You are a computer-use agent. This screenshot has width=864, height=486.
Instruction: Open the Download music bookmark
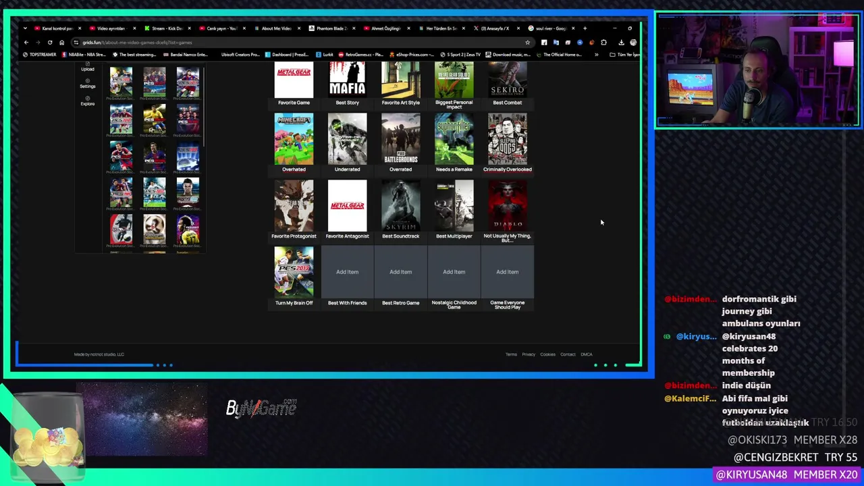click(508, 55)
